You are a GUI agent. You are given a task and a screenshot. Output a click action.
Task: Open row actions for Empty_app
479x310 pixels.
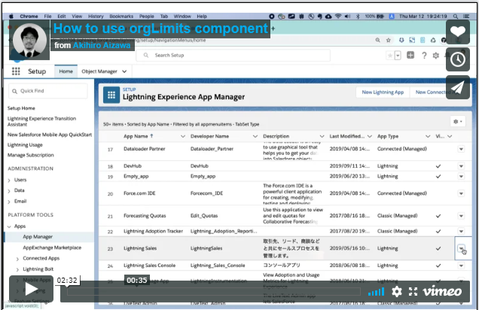pos(461,176)
